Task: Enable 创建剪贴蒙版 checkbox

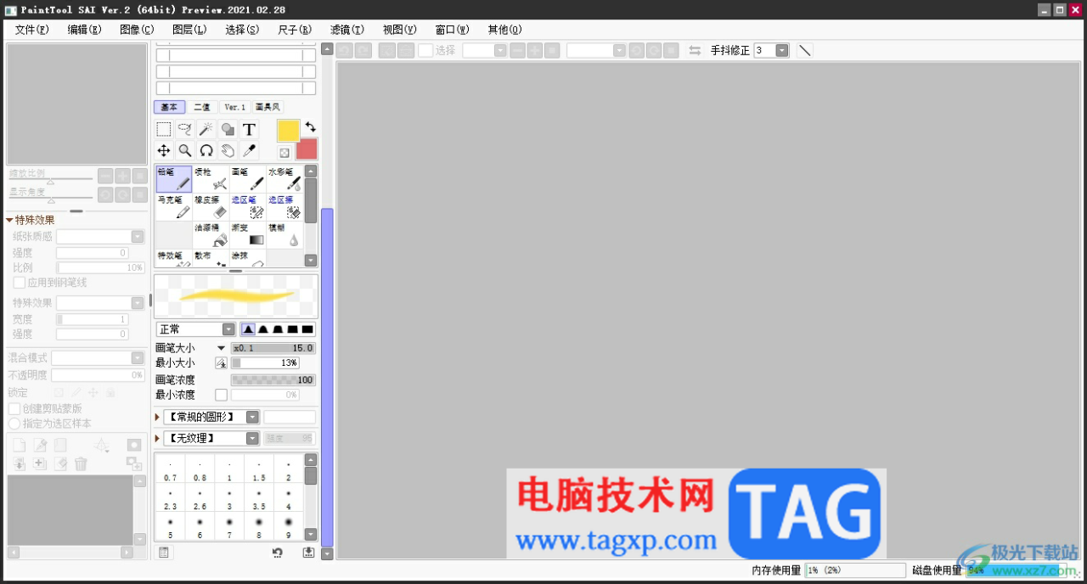Action: tap(14, 408)
